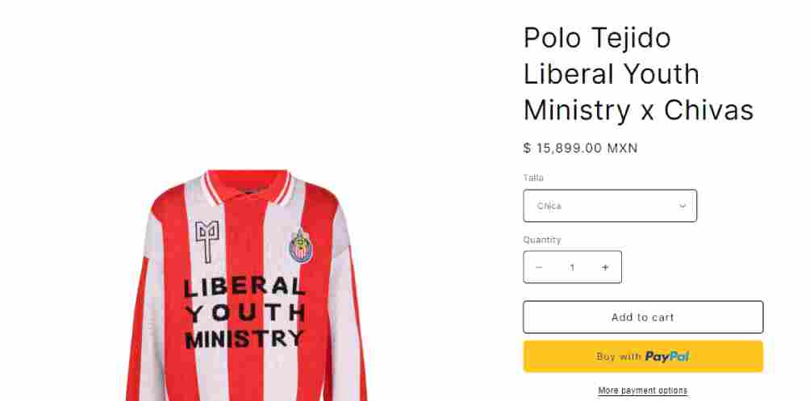Click the Talla label above dropdown
810x401 pixels.
point(533,178)
